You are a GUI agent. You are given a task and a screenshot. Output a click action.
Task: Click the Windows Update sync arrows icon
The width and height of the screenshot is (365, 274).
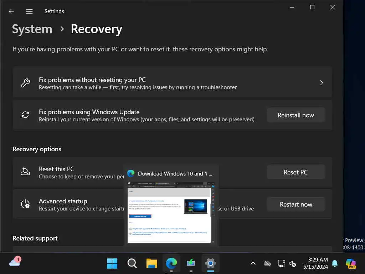pos(25,115)
